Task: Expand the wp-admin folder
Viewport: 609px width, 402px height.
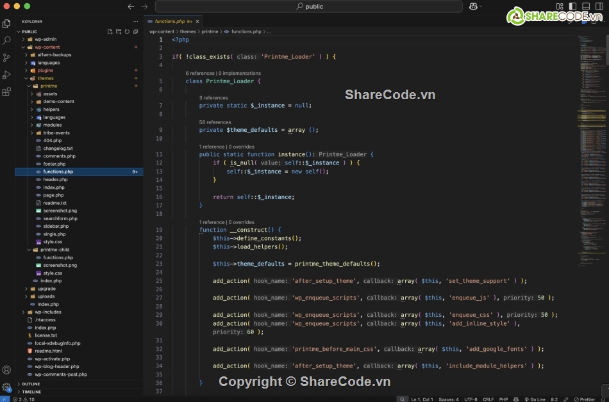Action: (x=23, y=40)
